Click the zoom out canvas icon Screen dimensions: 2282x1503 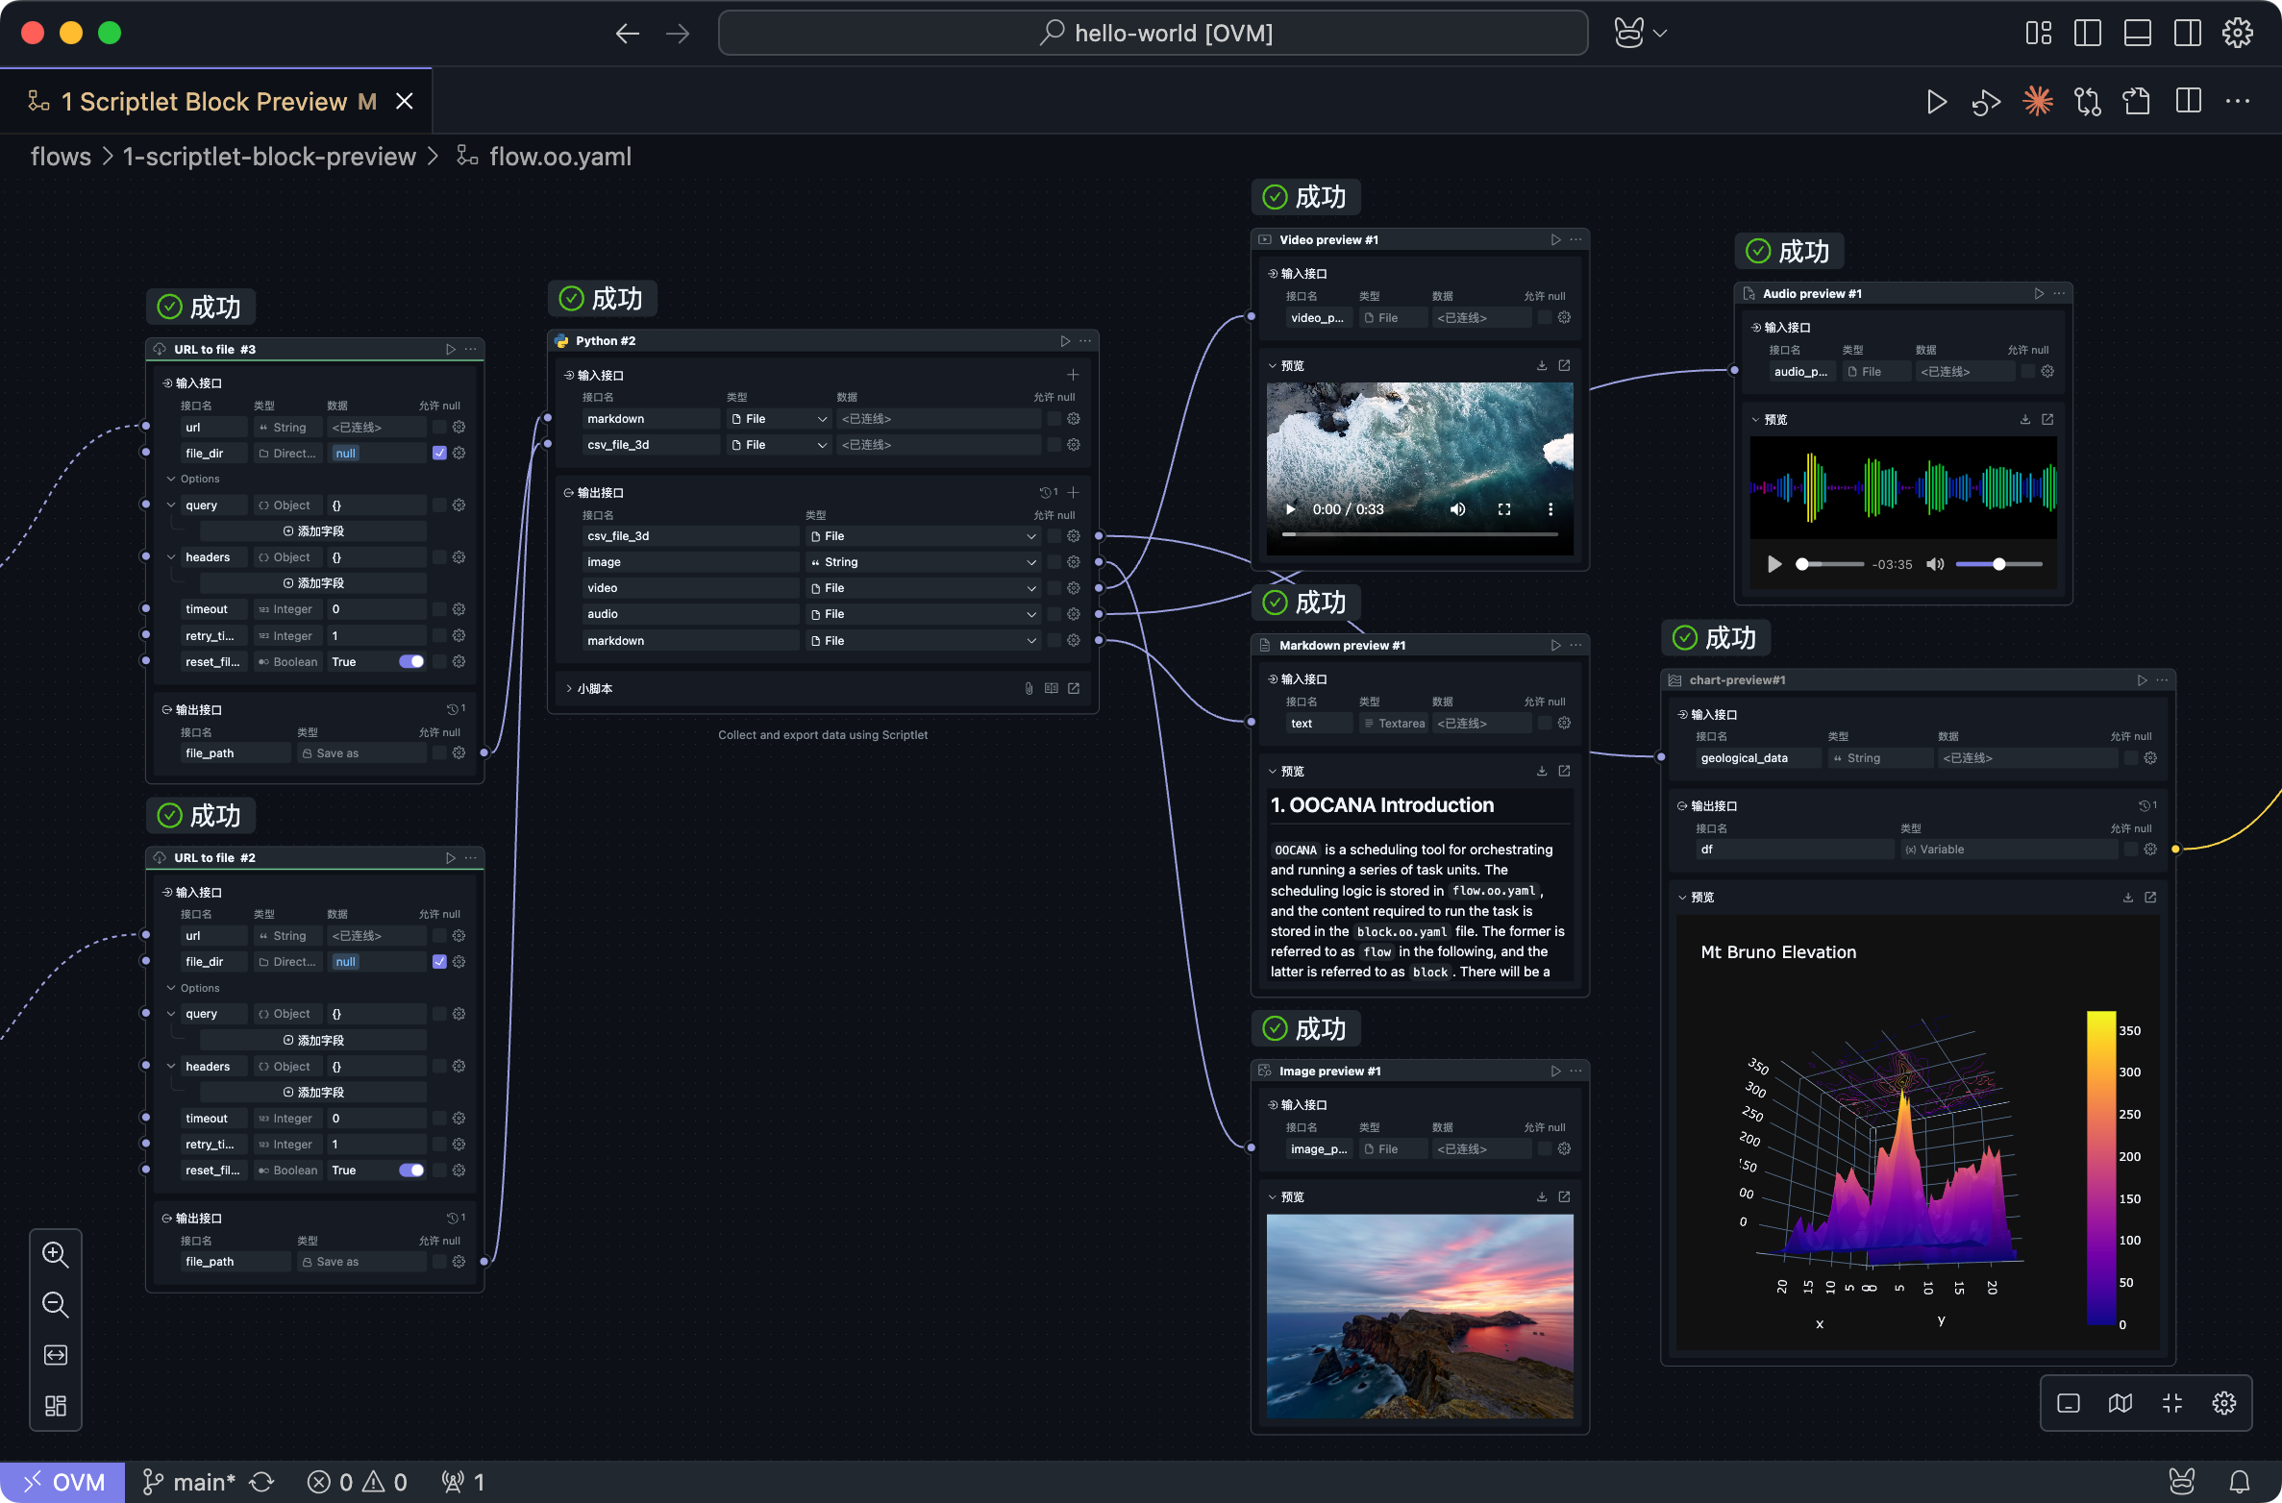[x=55, y=1304]
